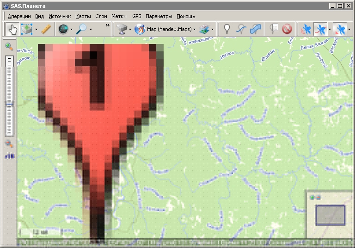The image size is (355, 248).
Task: Select the hand pan/move tool
Action: point(12,29)
